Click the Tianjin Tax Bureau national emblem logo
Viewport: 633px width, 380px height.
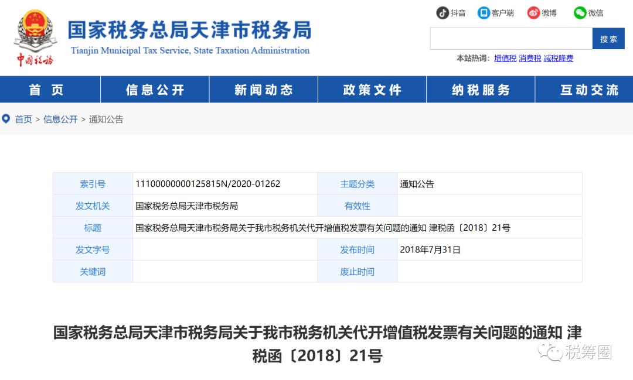tap(35, 33)
